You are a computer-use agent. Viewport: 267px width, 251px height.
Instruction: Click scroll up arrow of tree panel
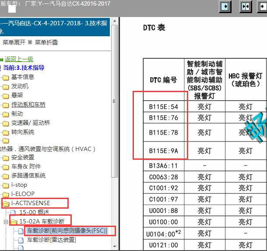click(x=115, y=21)
